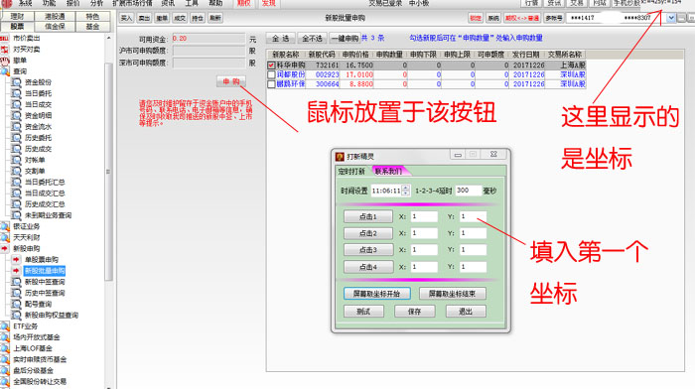Click the 资金股份 query icon in sidebar
Viewport: 695px width, 389px height.
coord(17,82)
